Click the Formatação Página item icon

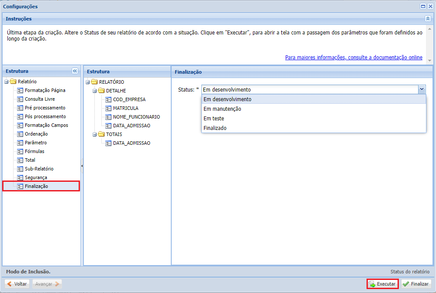(x=20, y=90)
